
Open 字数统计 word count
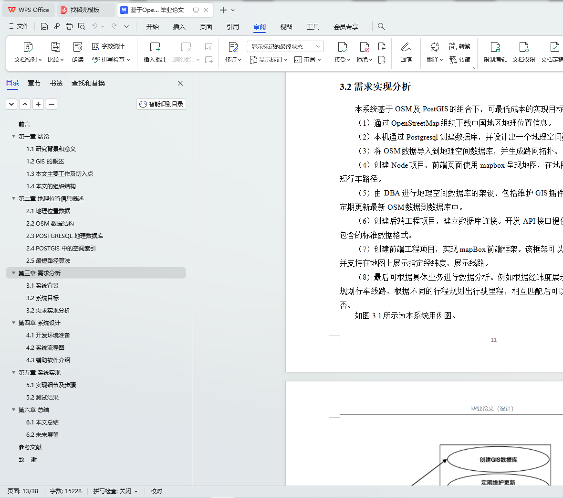pos(108,46)
